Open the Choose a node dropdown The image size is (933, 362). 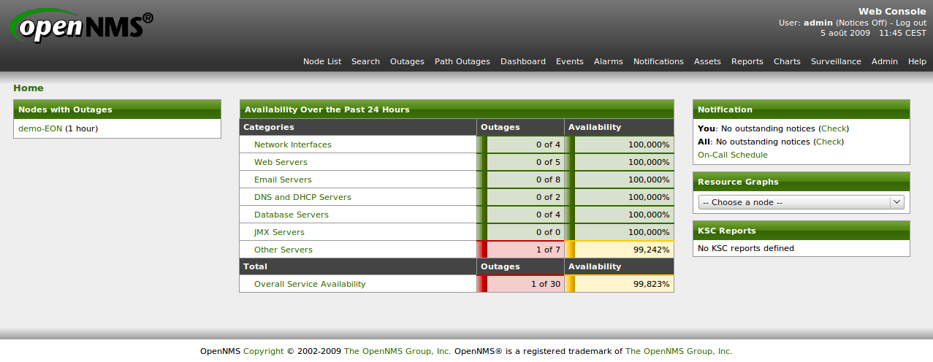(801, 202)
